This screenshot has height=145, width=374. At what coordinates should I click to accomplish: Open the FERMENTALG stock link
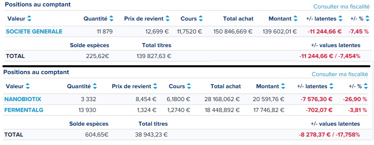click(x=24, y=110)
